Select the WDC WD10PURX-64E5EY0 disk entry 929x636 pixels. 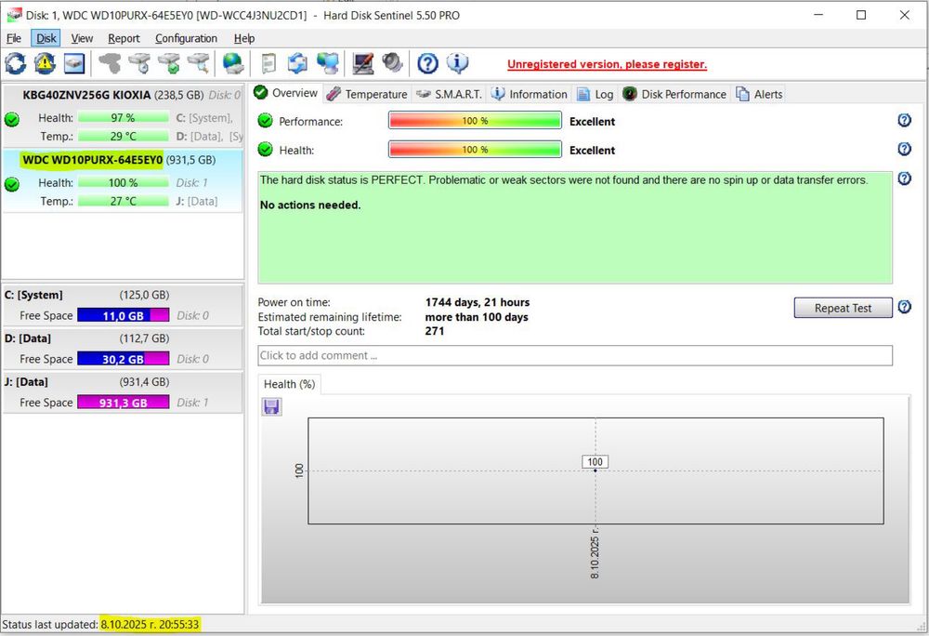(122, 180)
